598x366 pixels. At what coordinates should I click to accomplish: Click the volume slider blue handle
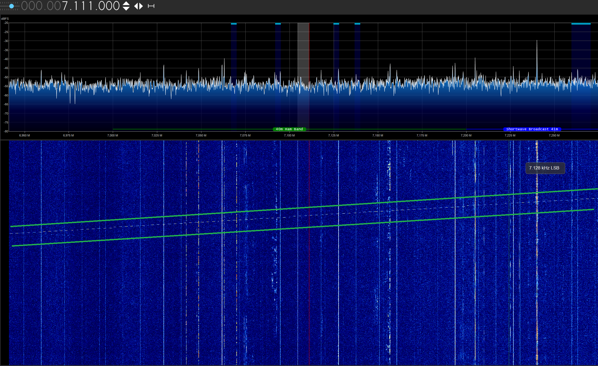[x=11, y=6]
